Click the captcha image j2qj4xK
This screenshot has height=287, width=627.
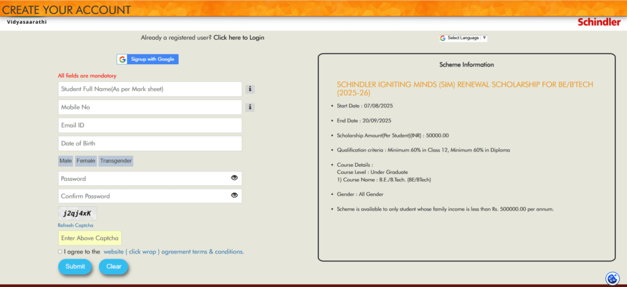tap(78, 214)
